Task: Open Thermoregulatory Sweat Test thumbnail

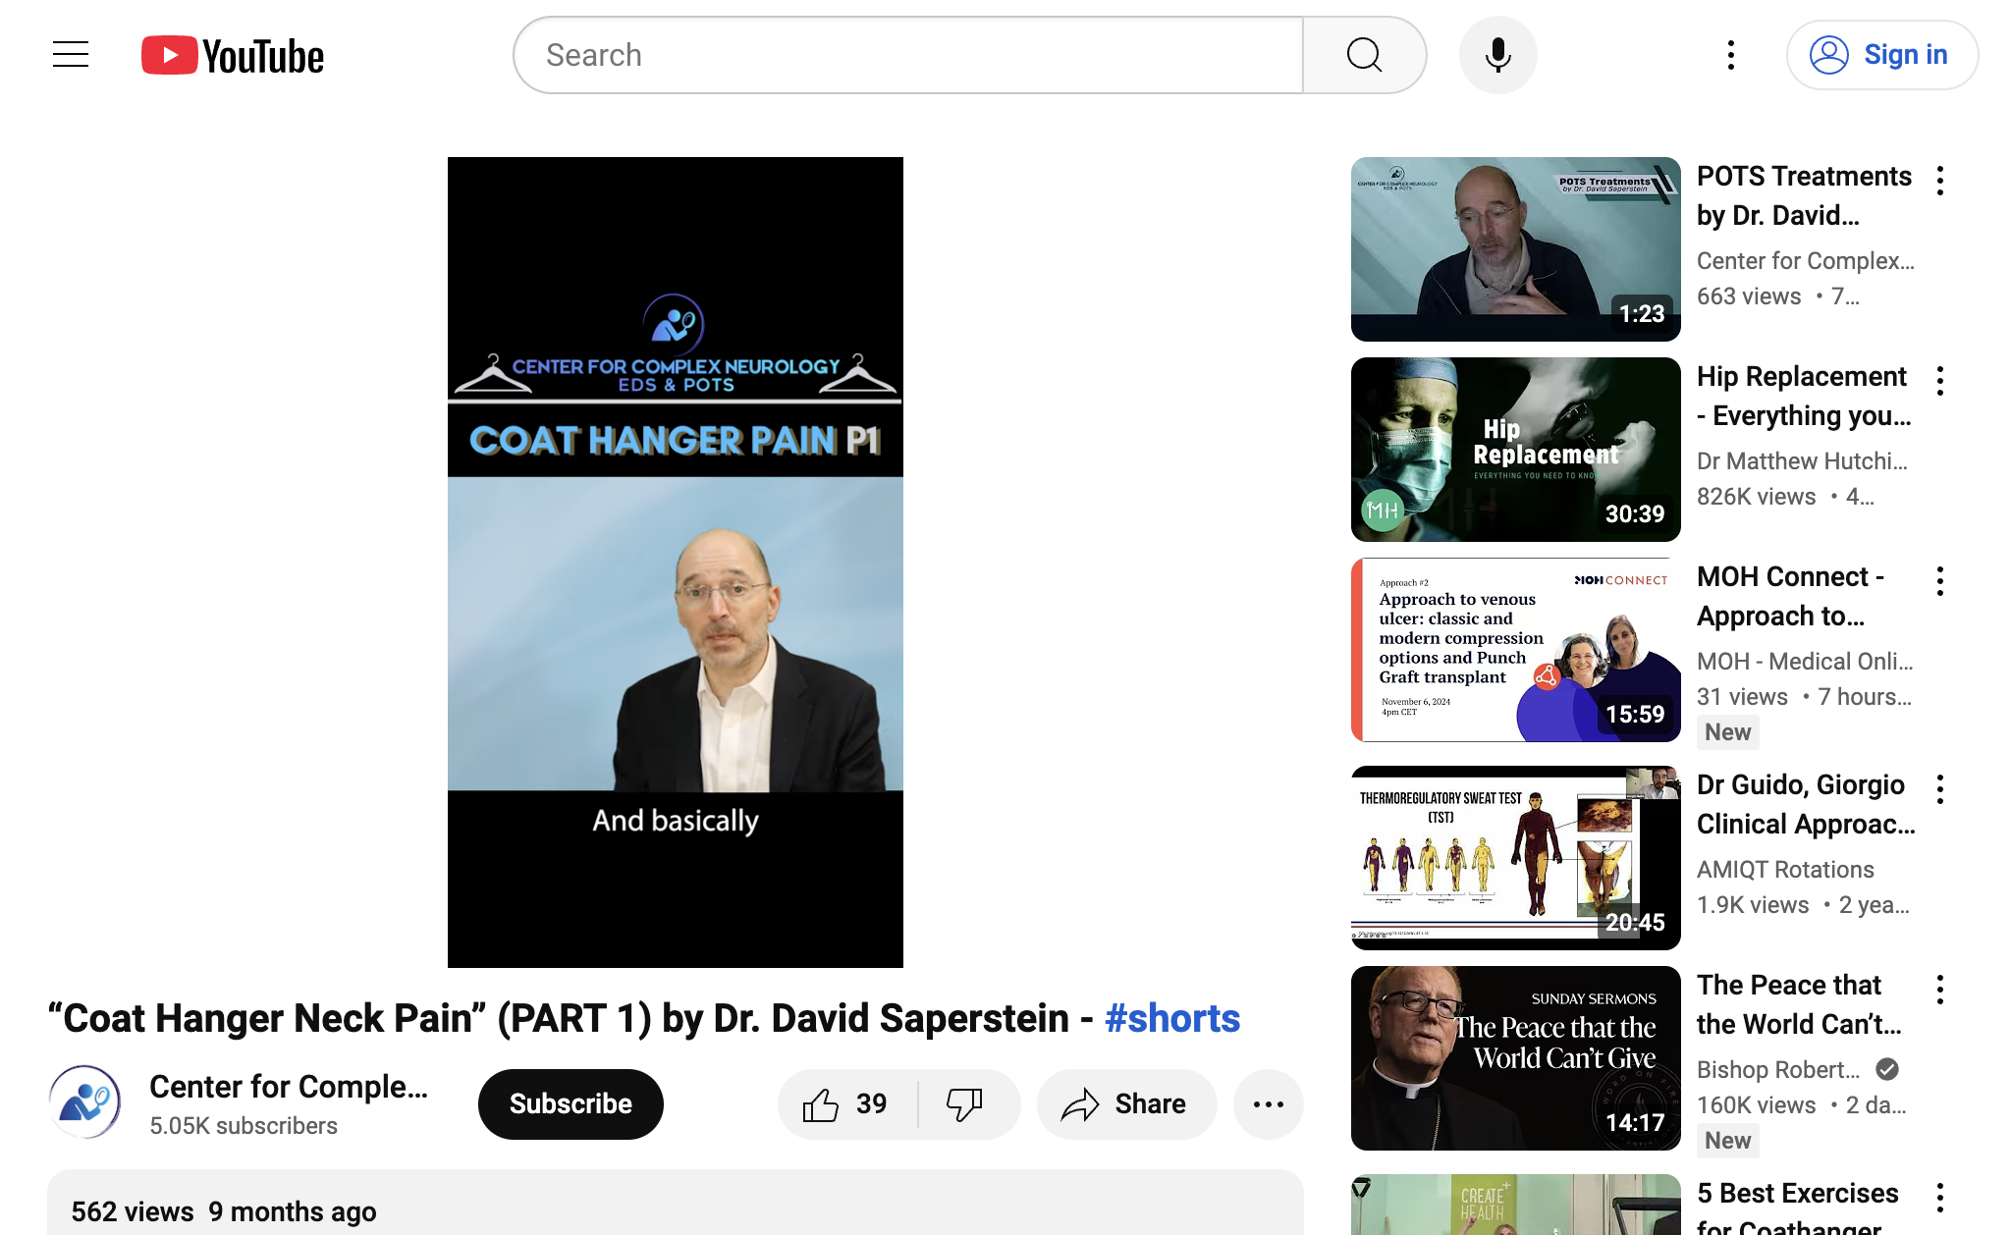Action: pos(1515,858)
